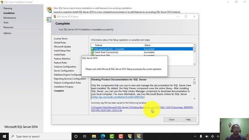Launch Microsoft Edge from the taskbar
This screenshot has height=140, width=249.
[103, 136]
